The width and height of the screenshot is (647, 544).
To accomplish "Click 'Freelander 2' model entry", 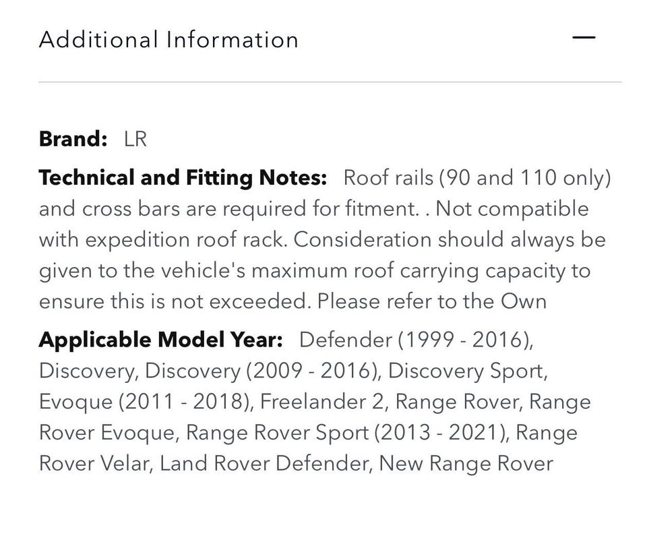I will click(x=324, y=402).
